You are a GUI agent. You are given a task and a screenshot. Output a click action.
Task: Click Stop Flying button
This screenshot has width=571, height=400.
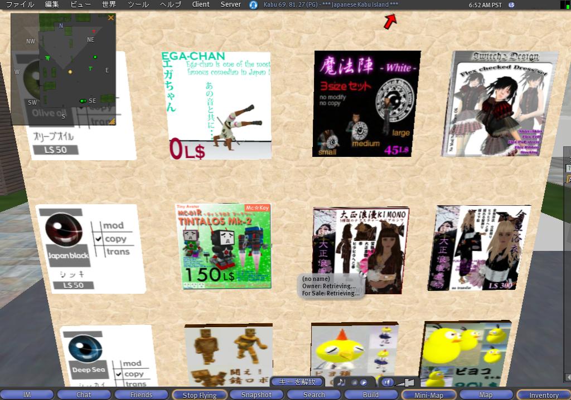click(x=199, y=394)
